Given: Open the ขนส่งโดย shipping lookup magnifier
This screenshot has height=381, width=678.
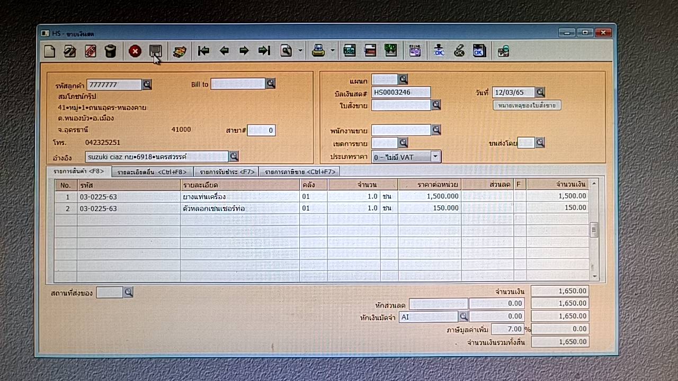Looking at the screenshot, I should (x=540, y=142).
